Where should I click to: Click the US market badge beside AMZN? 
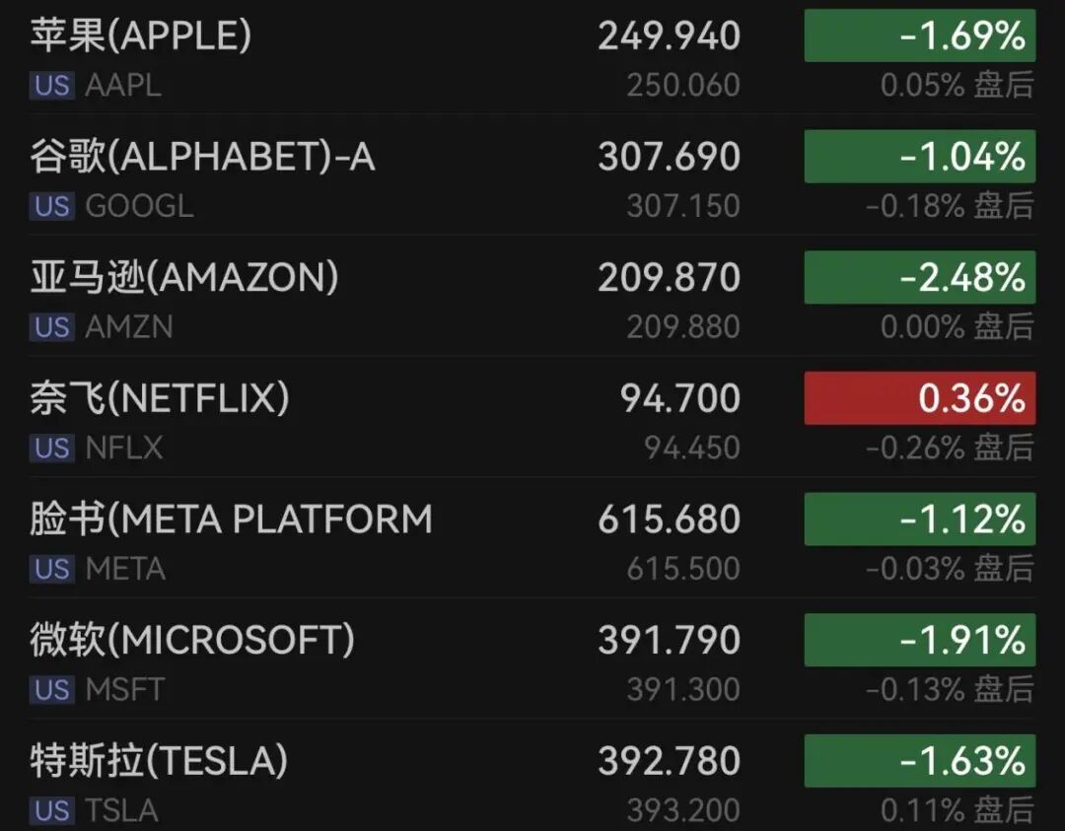click(52, 327)
